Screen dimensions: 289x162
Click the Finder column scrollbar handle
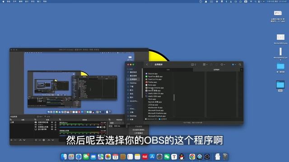point(174,97)
